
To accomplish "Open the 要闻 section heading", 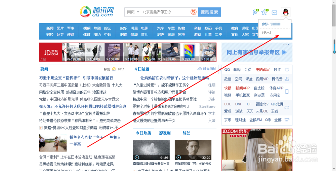I will pyautogui.click(x=44, y=69).
